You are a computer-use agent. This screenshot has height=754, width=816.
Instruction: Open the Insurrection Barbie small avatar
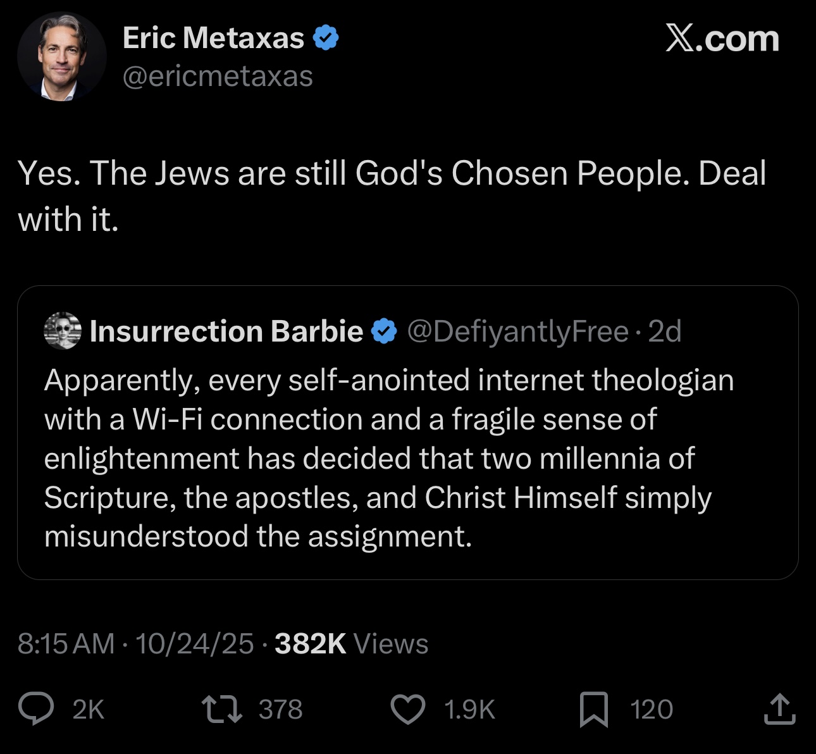coord(63,331)
